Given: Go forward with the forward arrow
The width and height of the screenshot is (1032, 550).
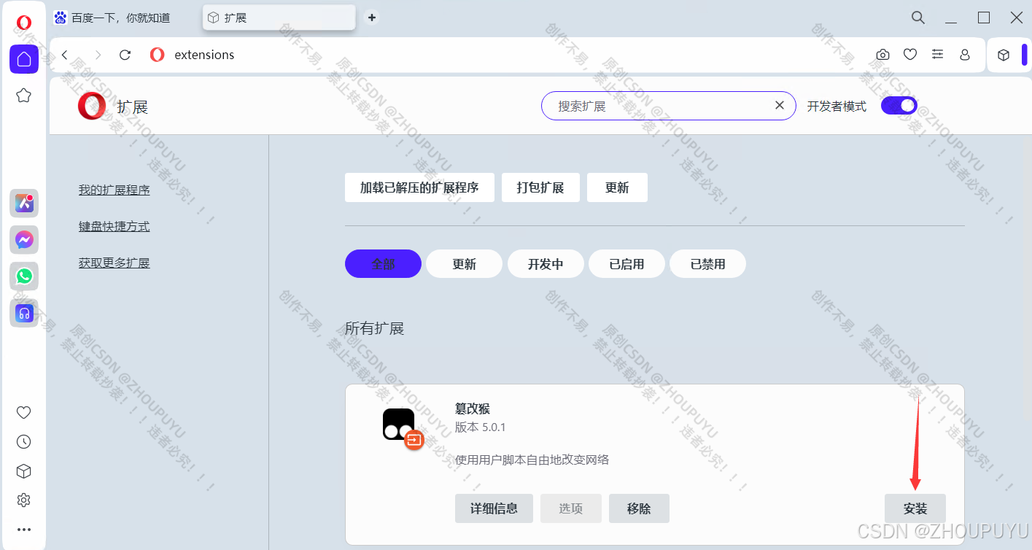Looking at the screenshot, I should (98, 55).
